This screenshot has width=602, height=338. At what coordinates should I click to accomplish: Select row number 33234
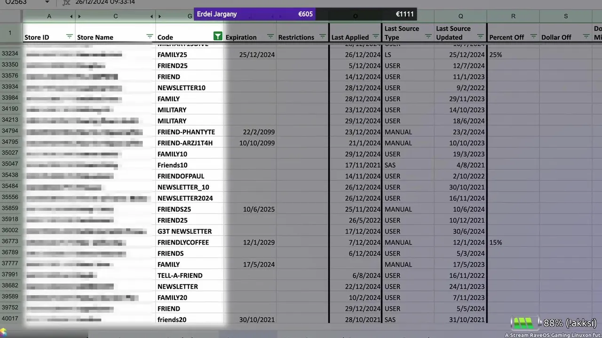[10, 54]
